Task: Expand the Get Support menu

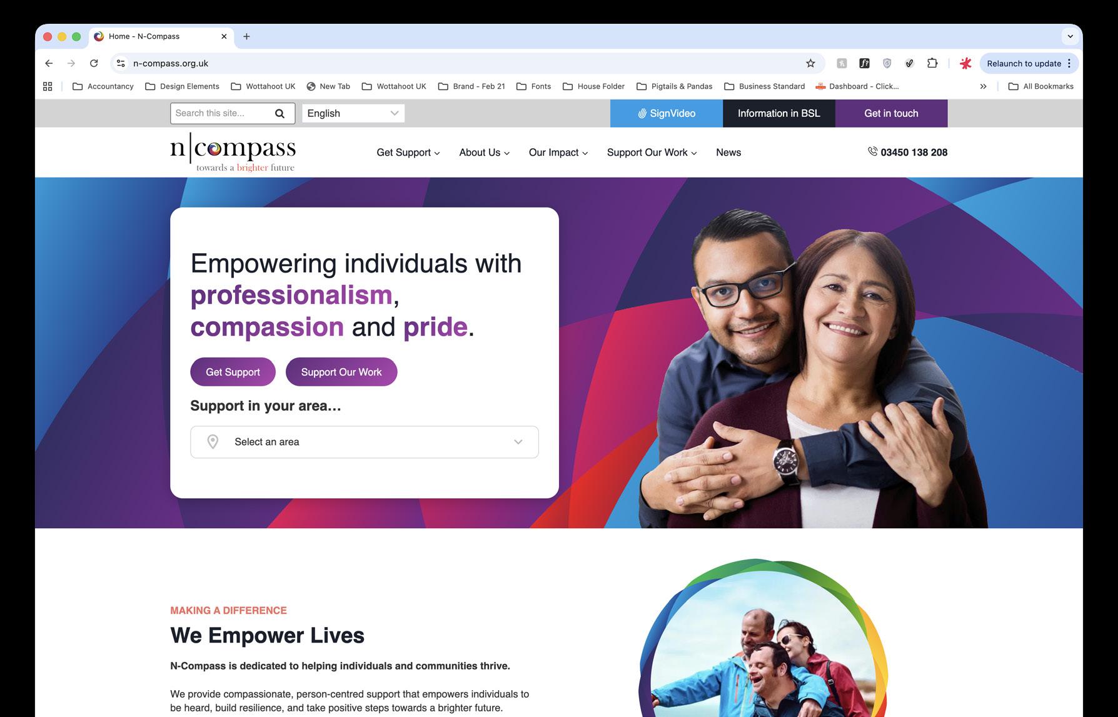Action: pyautogui.click(x=408, y=153)
